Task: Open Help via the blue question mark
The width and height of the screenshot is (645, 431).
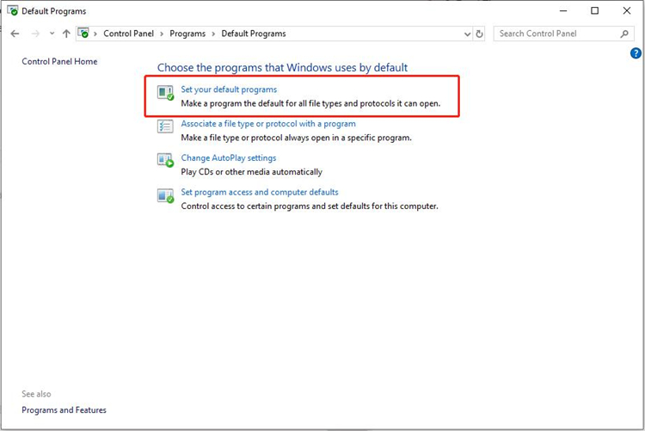Action: click(x=636, y=53)
